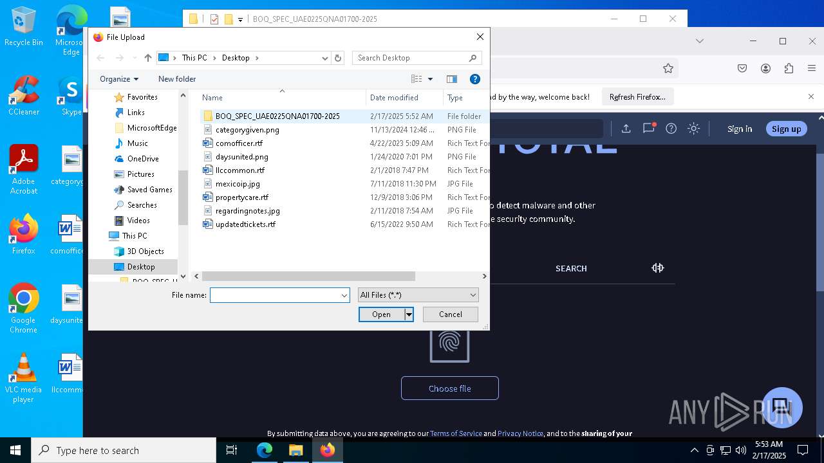Click the search magnifier in Search Desktop
Screen dimensions: 824x463
pos(473,58)
